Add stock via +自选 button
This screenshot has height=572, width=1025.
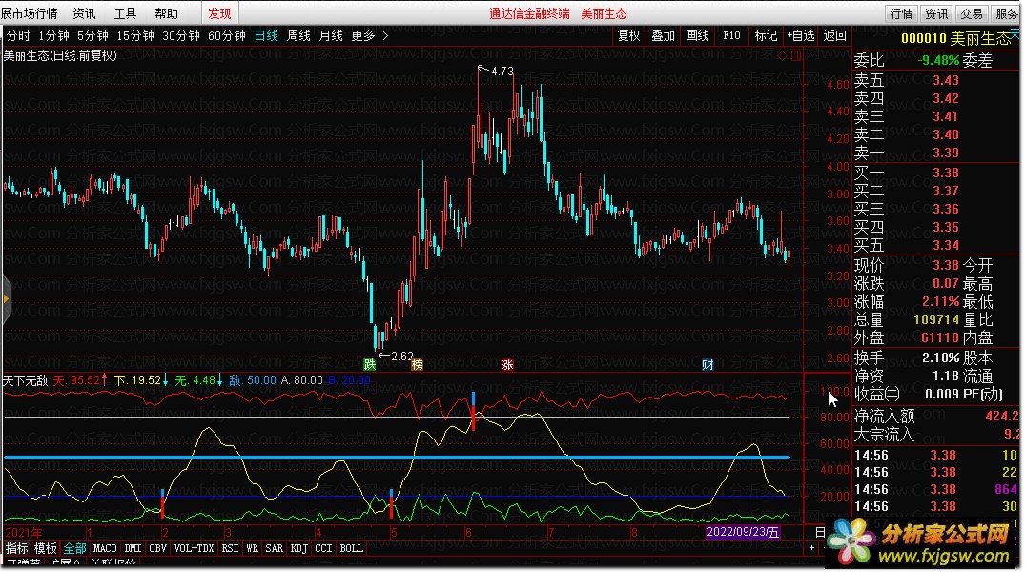(x=800, y=35)
